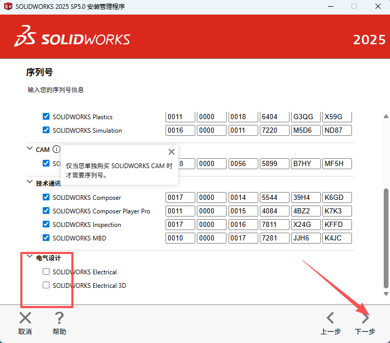Viewport: 390px width, 343px height.
Task: Click Composer serial field K6GD
Action: [337, 197]
